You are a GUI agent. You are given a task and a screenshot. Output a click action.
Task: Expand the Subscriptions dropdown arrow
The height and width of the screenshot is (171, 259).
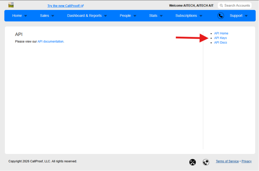pyautogui.click(x=201, y=16)
